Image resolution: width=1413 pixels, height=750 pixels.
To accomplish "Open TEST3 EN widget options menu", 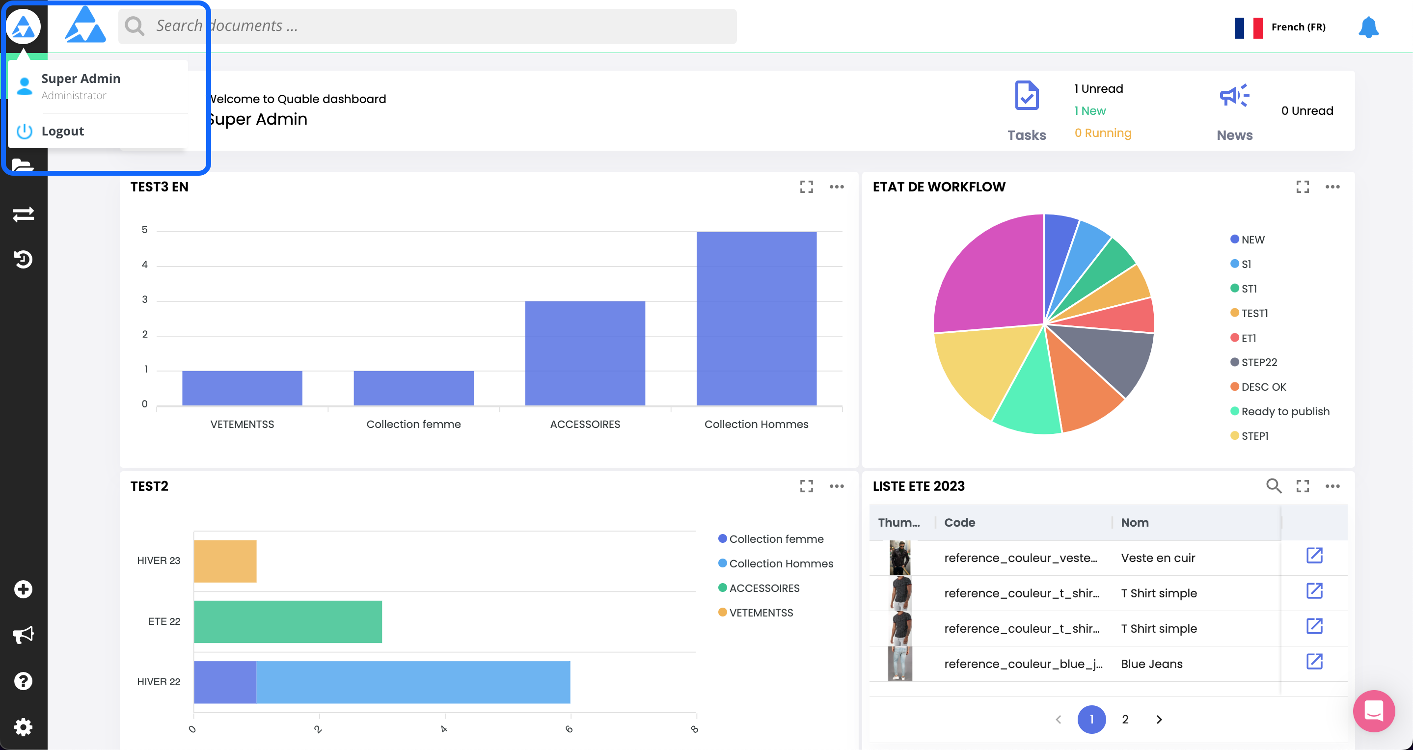I will click(837, 187).
